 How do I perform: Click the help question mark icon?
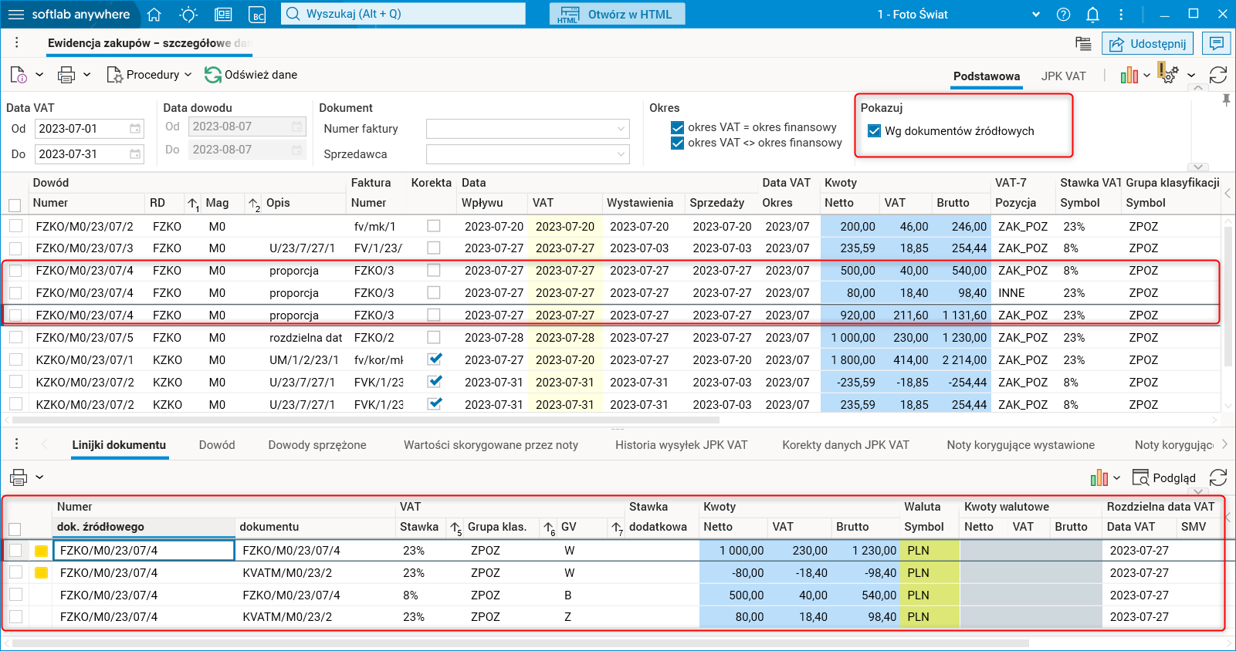click(1064, 14)
